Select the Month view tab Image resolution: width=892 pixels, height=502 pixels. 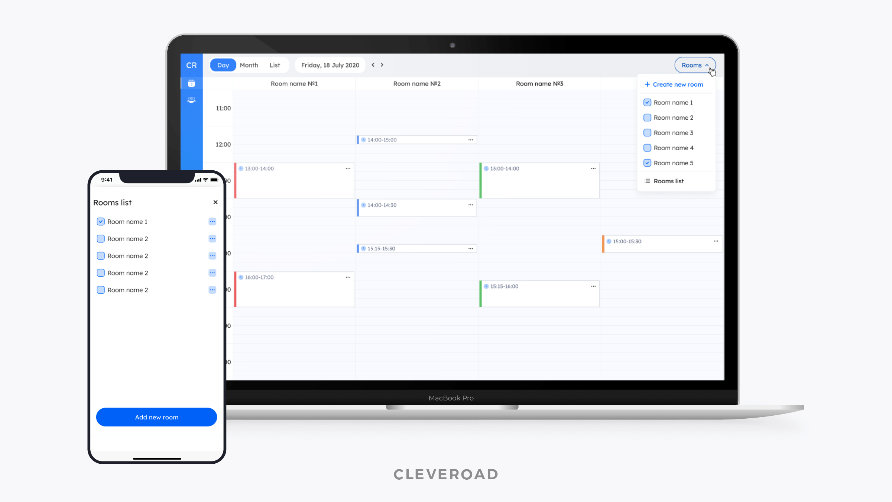click(x=249, y=65)
